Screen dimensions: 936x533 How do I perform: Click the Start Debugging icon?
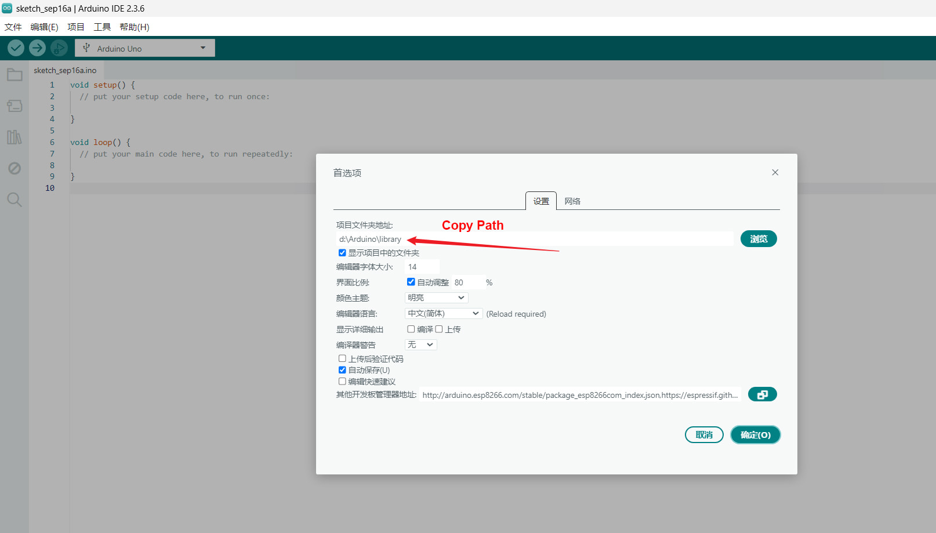59,48
